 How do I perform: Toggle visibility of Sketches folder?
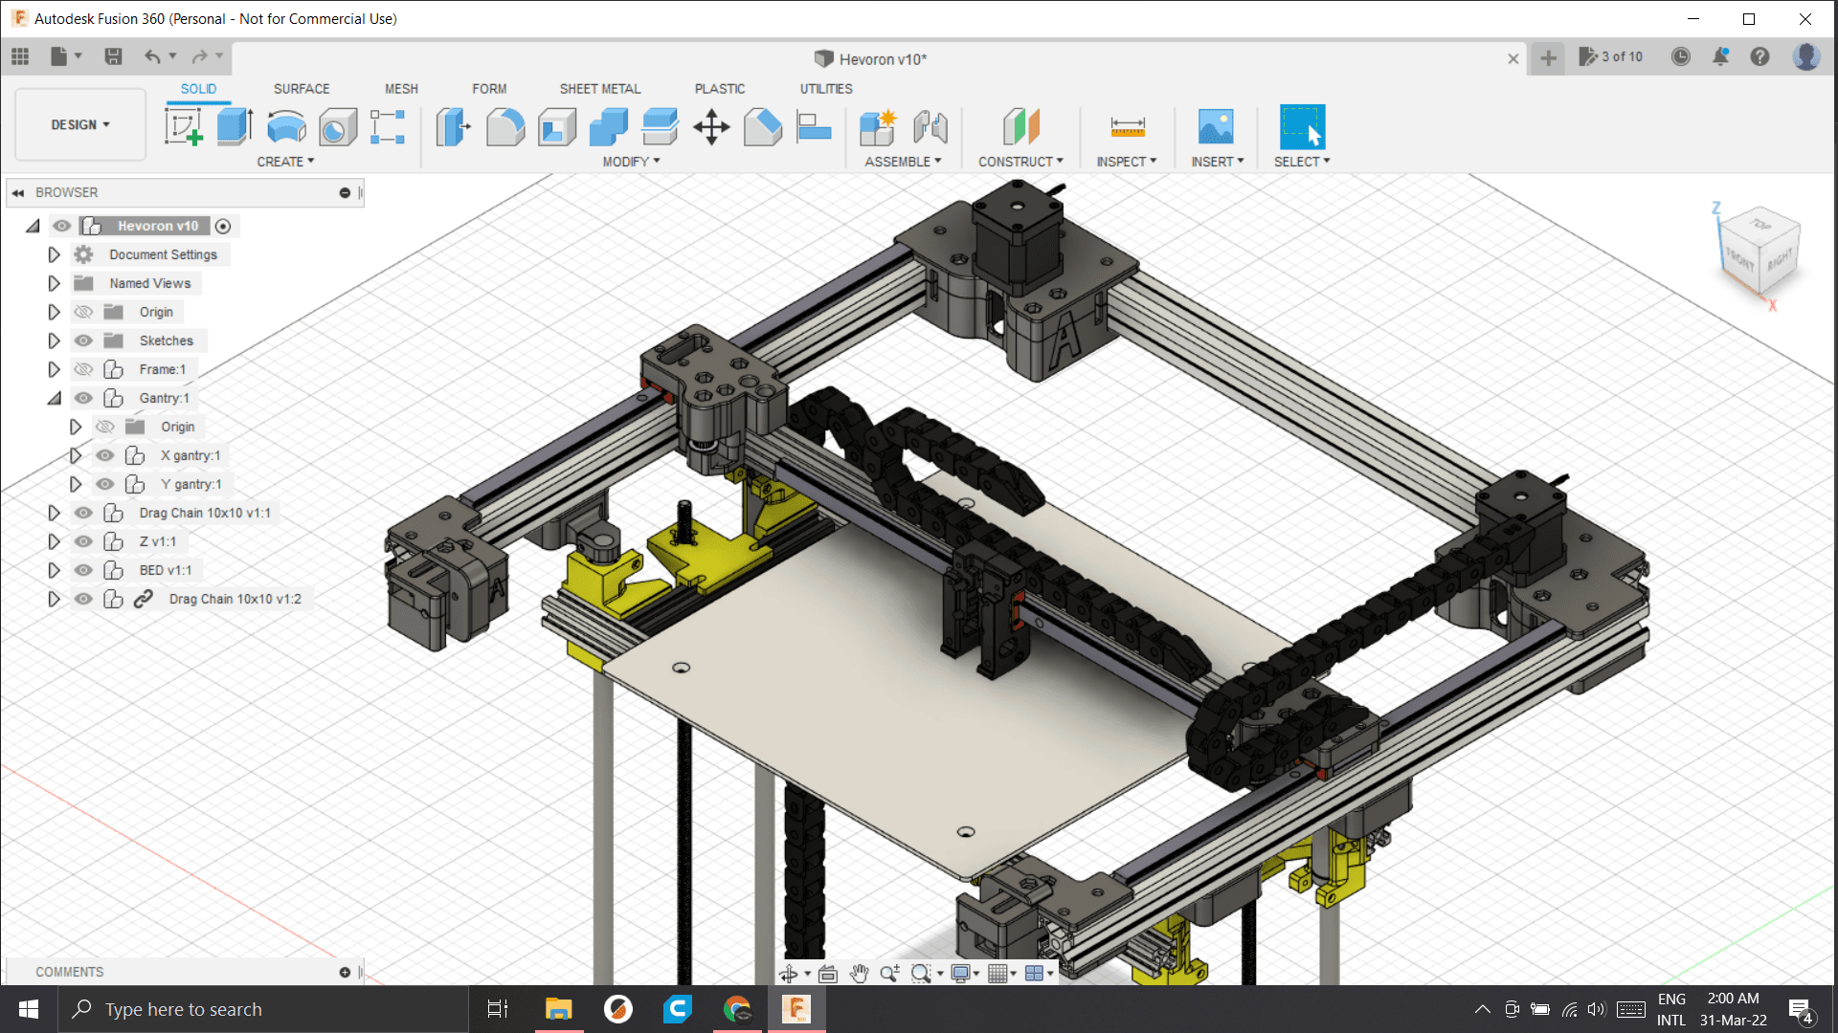click(x=83, y=341)
